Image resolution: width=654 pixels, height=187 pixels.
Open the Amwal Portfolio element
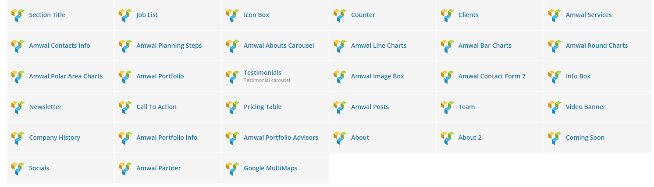click(168, 76)
